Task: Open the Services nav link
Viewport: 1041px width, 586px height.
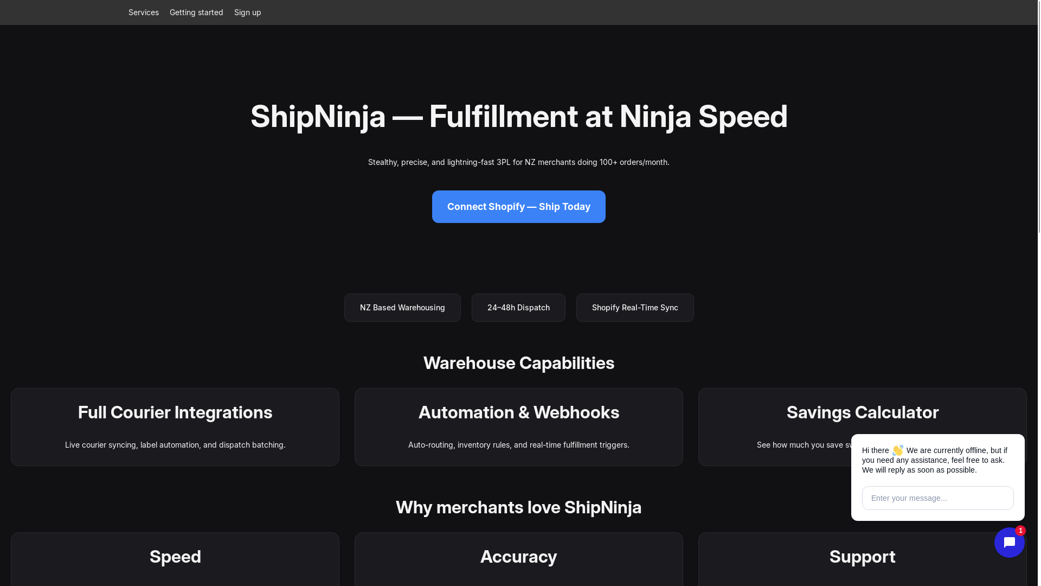Action: (x=143, y=12)
